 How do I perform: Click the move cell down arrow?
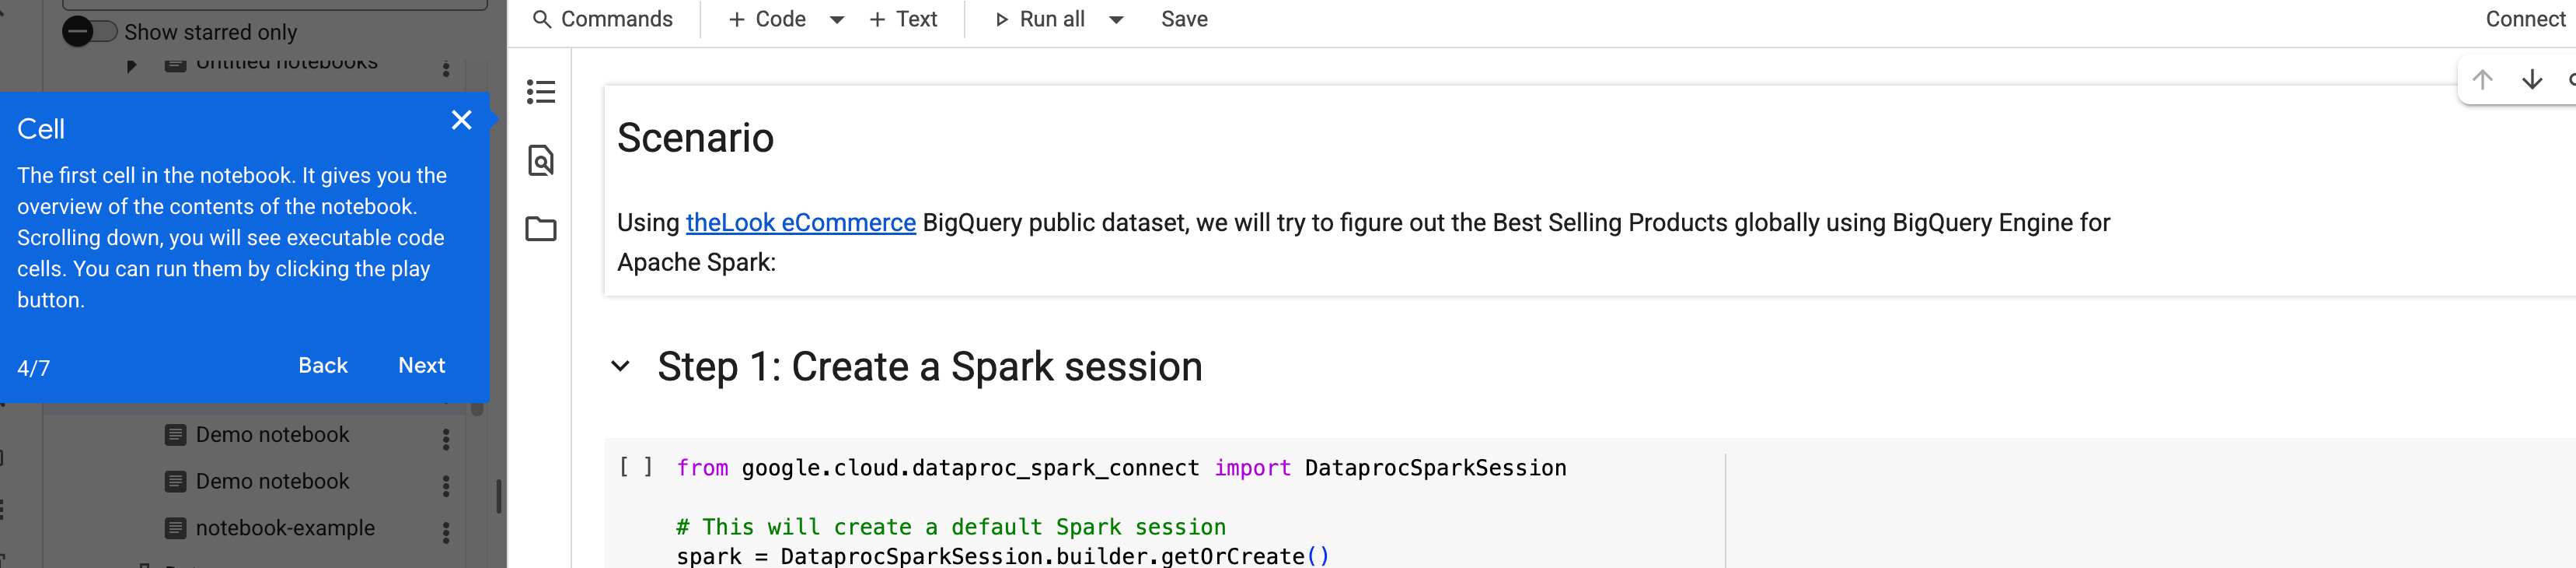tap(2530, 80)
